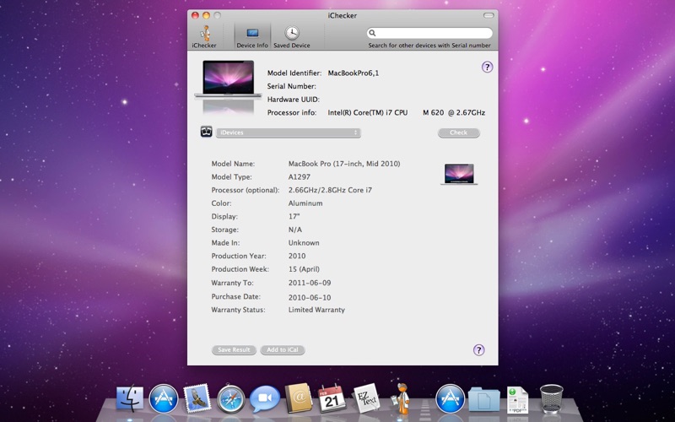Click the magnifier icon in search field
Image resolution: width=675 pixels, height=422 pixels.
tap(372, 33)
